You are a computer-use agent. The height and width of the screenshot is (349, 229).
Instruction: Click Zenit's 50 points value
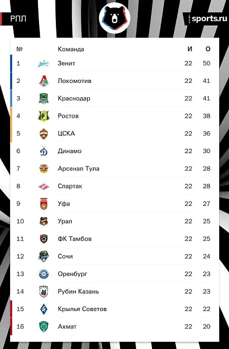206,63
